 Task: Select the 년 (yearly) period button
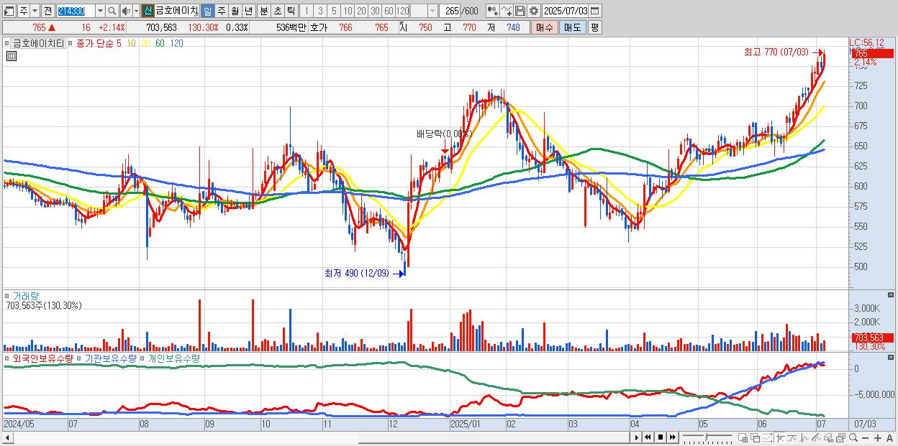pos(248,11)
